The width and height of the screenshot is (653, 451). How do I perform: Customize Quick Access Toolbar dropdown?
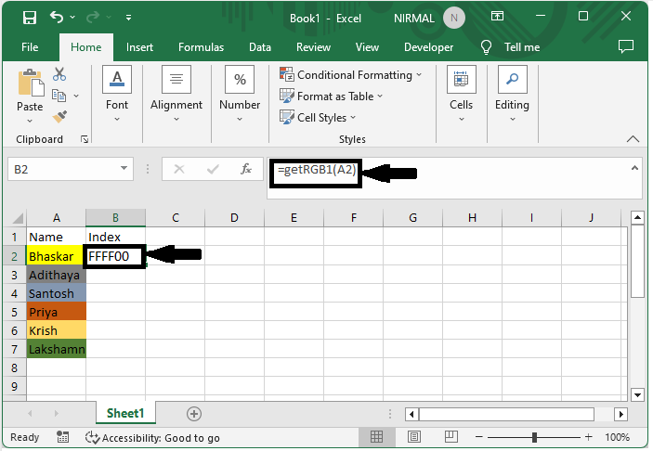129,18
